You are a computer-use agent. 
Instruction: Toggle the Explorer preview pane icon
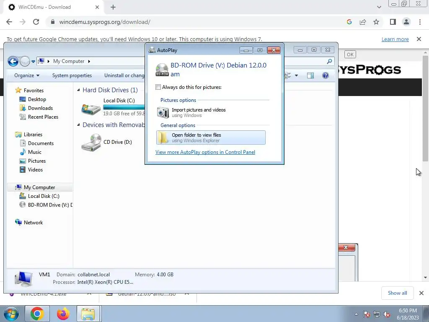(x=310, y=75)
